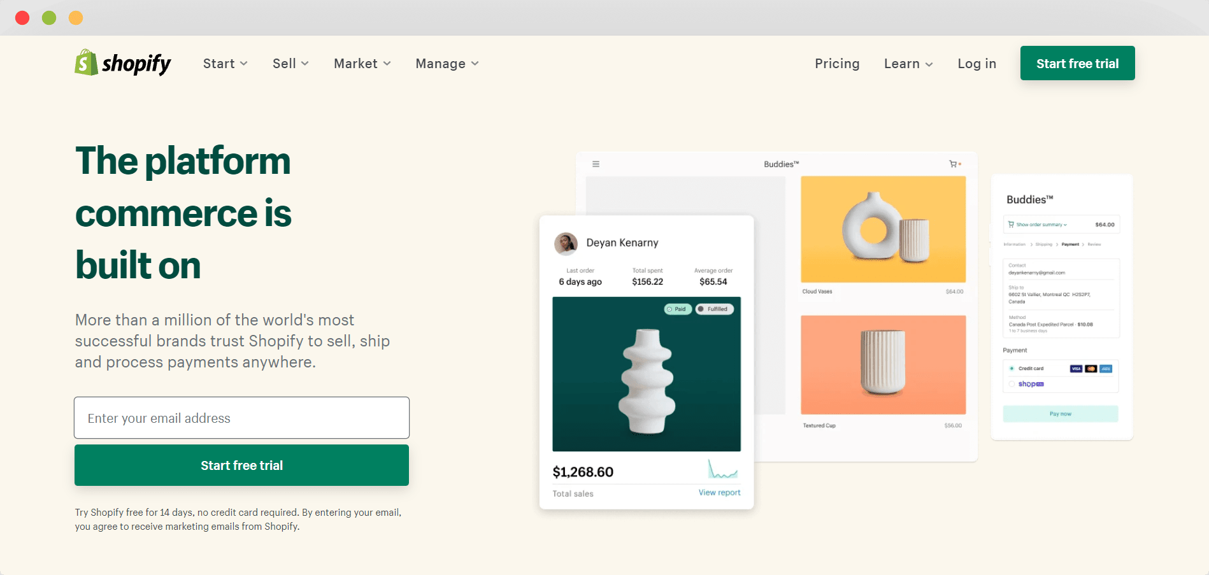
Task: Click the green window dot
Action: coord(49,18)
